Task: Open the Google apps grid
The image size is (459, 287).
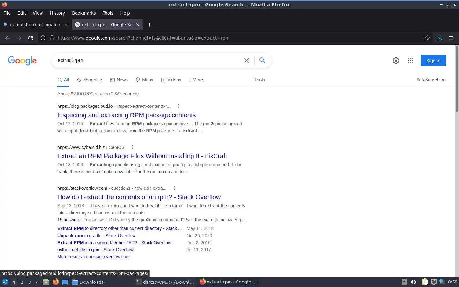Action: (x=411, y=61)
